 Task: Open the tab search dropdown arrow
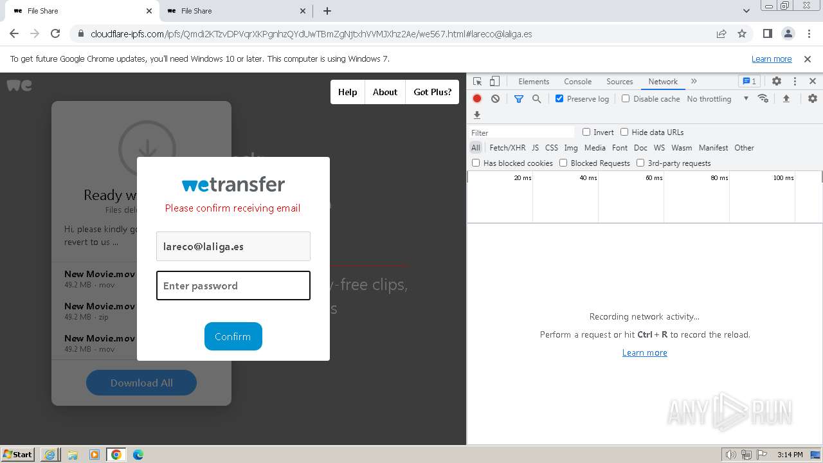[x=746, y=11]
